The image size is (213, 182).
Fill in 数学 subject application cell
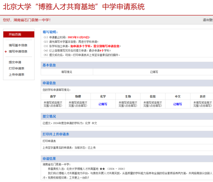53,104
